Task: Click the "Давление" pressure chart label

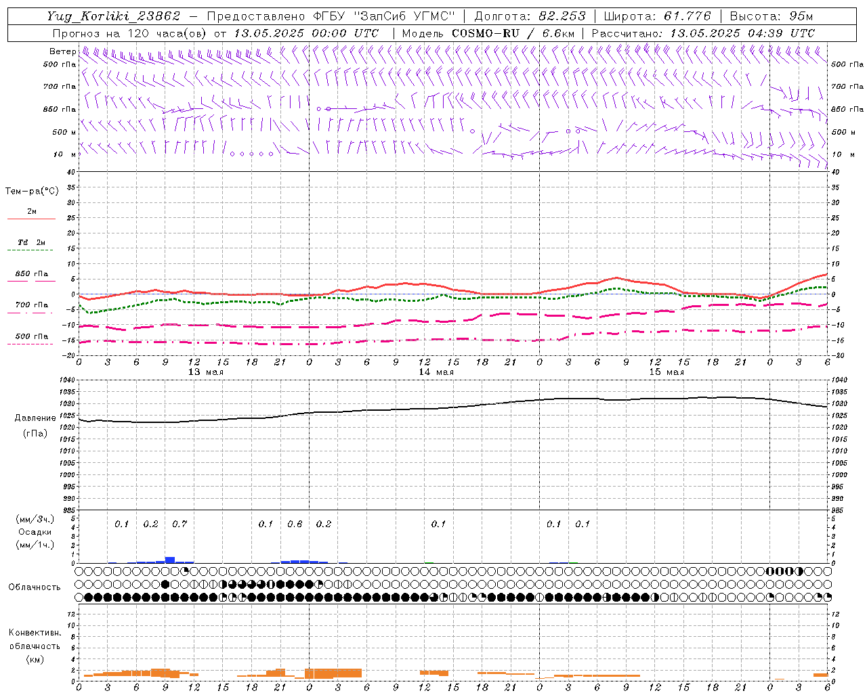Action: click(x=35, y=418)
